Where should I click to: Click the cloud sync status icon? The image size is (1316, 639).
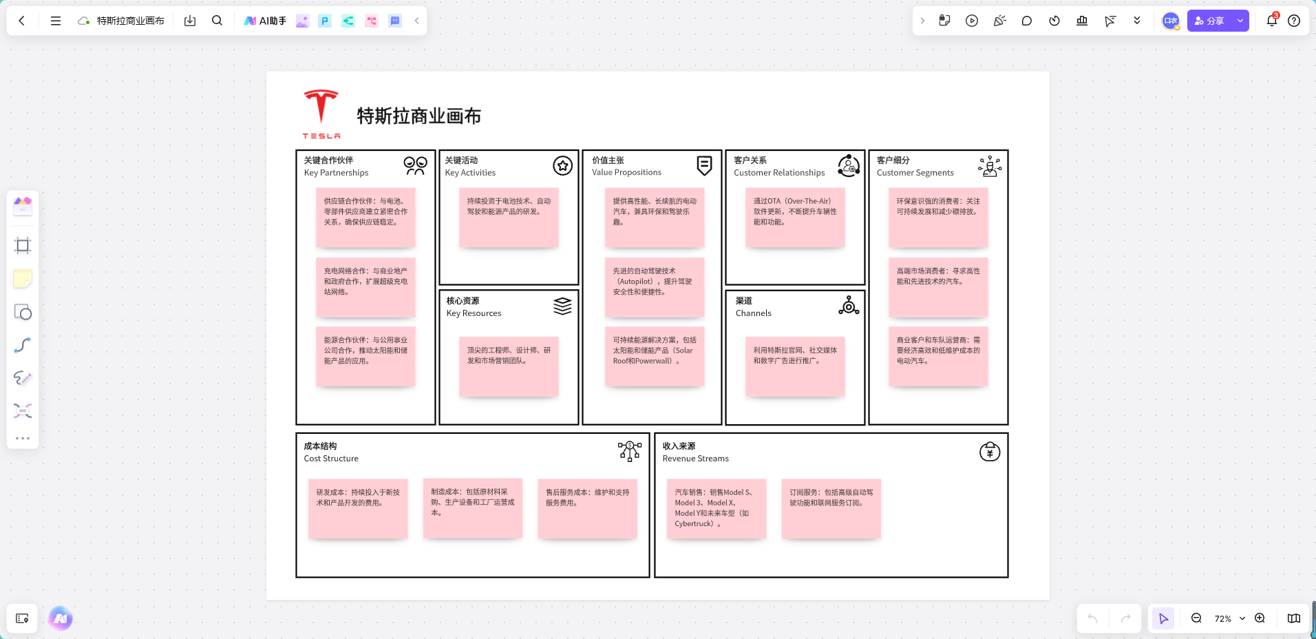point(84,21)
